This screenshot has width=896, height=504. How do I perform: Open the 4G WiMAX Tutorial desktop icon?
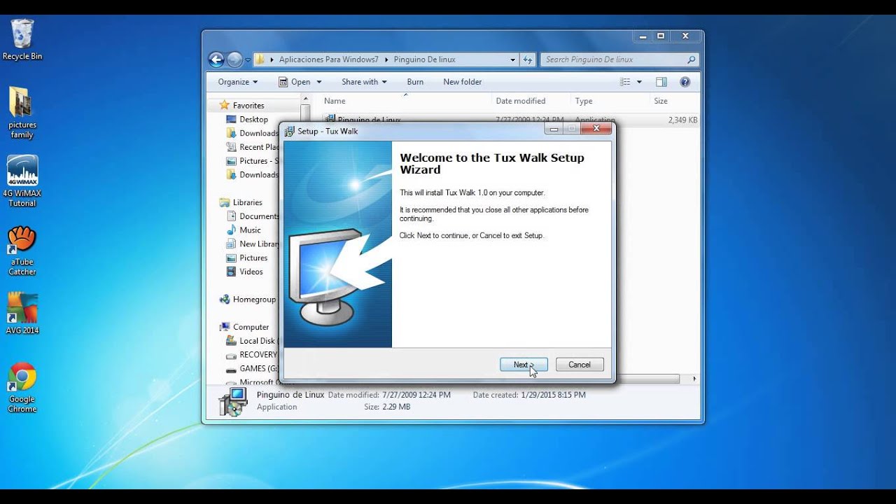click(x=22, y=181)
